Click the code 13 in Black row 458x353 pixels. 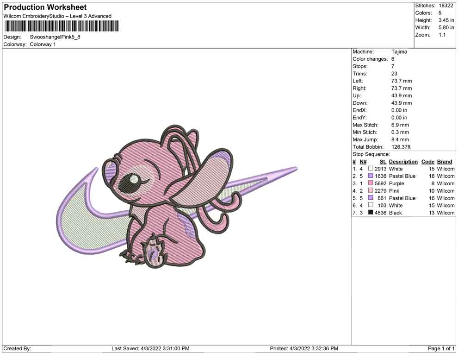coord(432,213)
